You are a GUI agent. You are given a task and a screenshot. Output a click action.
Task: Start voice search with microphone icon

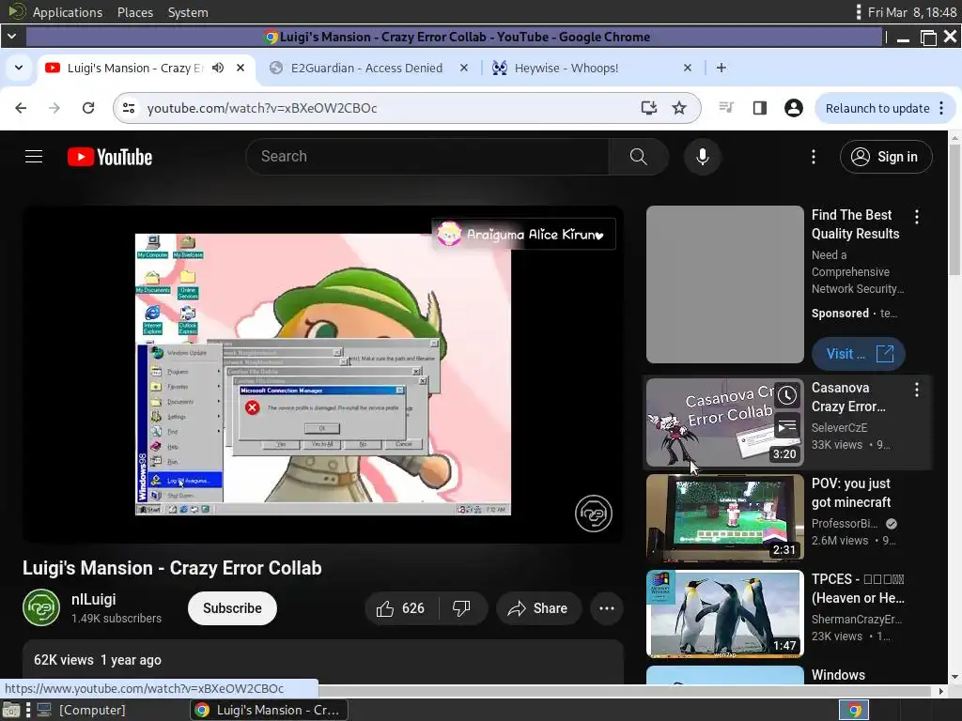tap(703, 157)
